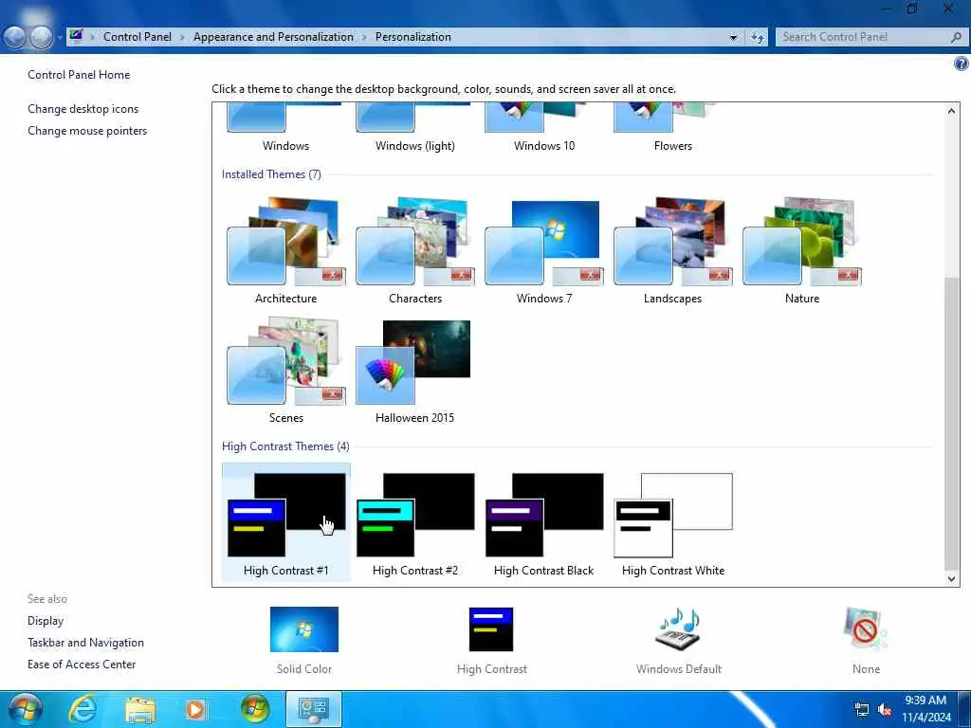971x728 pixels.
Task: Apply the High Contrast White theme
Action: tap(672, 522)
